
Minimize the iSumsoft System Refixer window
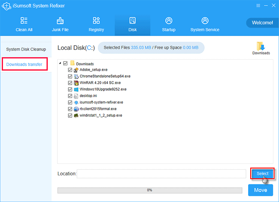(x=266, y=6)
